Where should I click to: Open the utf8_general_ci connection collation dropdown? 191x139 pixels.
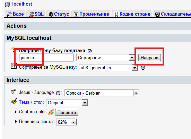coord(108,68)
